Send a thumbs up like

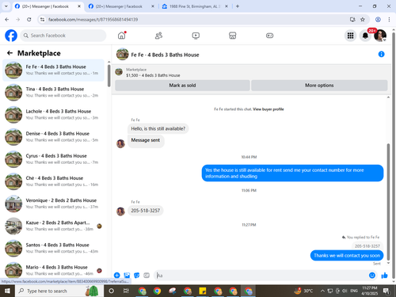(385, 276)
